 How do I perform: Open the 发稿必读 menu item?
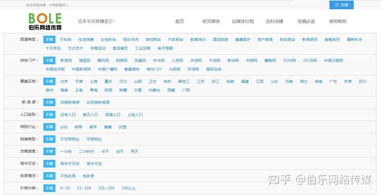(306, 21)
